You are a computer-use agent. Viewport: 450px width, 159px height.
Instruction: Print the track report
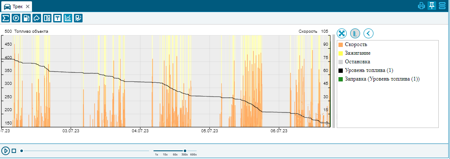coord(421,6)
